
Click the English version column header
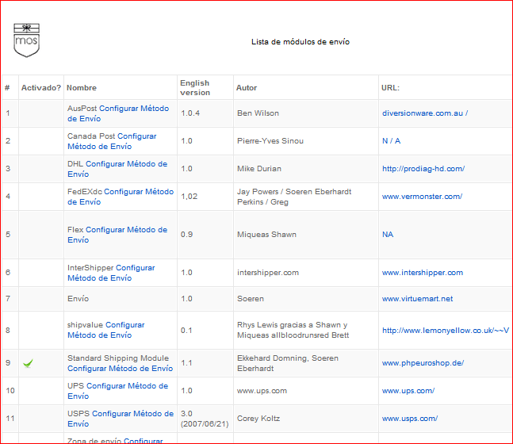point(195,88)
